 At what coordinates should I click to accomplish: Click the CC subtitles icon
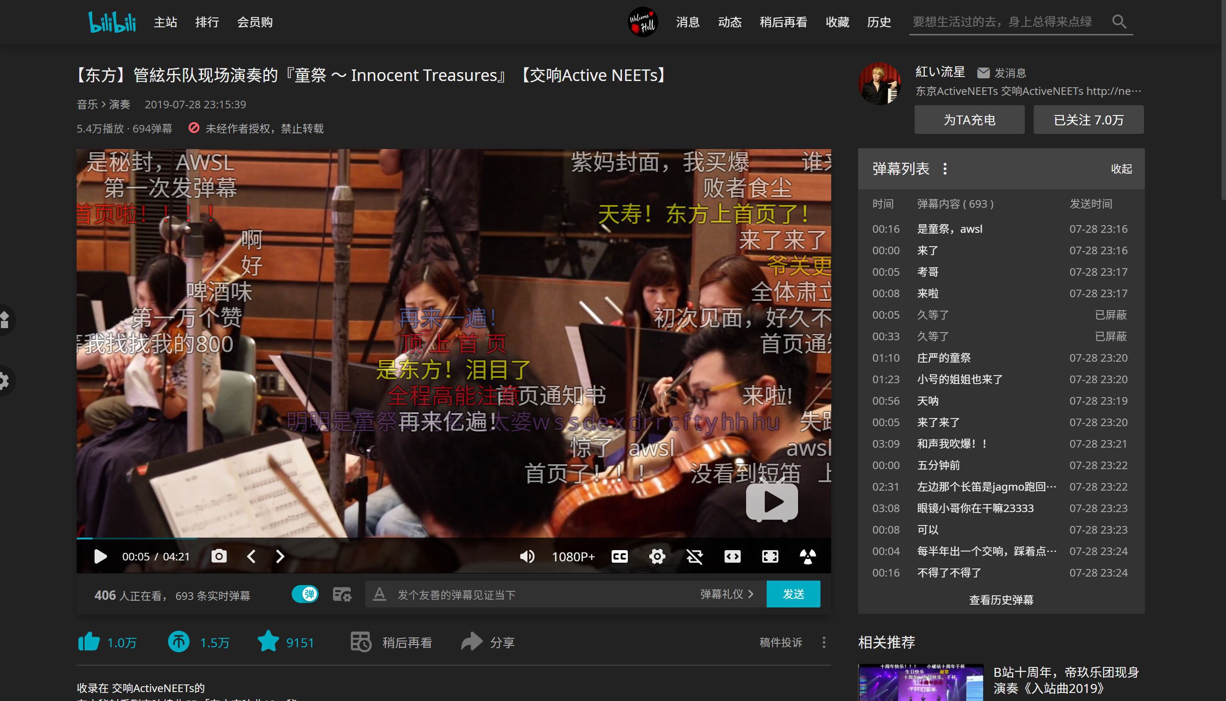(619, 556)
